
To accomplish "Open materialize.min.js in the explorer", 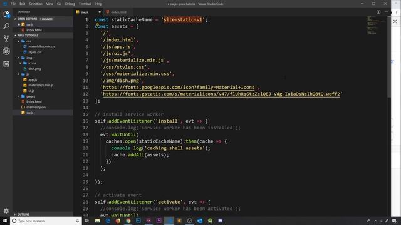I will (x=41, y=85).
